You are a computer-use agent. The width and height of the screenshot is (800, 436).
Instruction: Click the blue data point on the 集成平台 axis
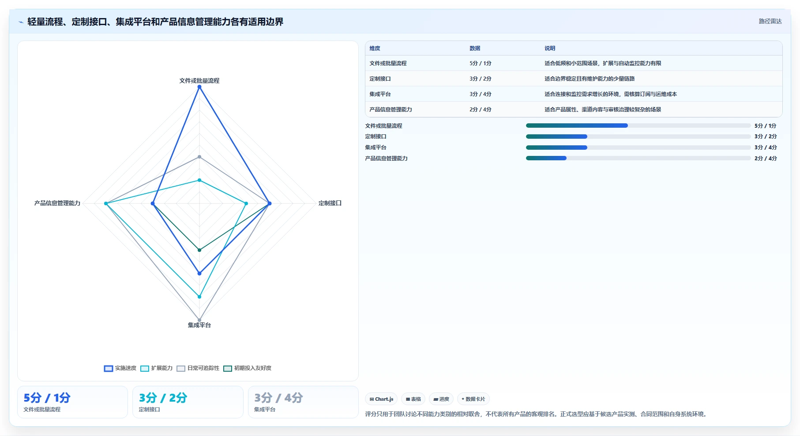tap(199, 273)
